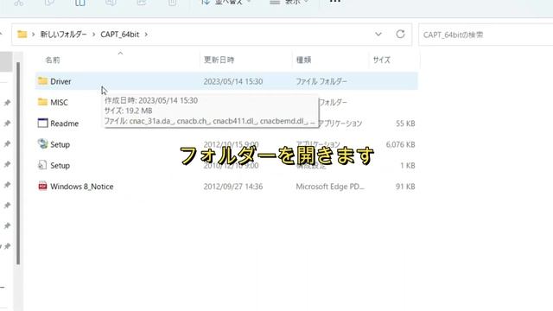Click the CAPT_64bit breadcrumb segment
Viewport: 553px width, 311px height.
(x=120, y=35)
